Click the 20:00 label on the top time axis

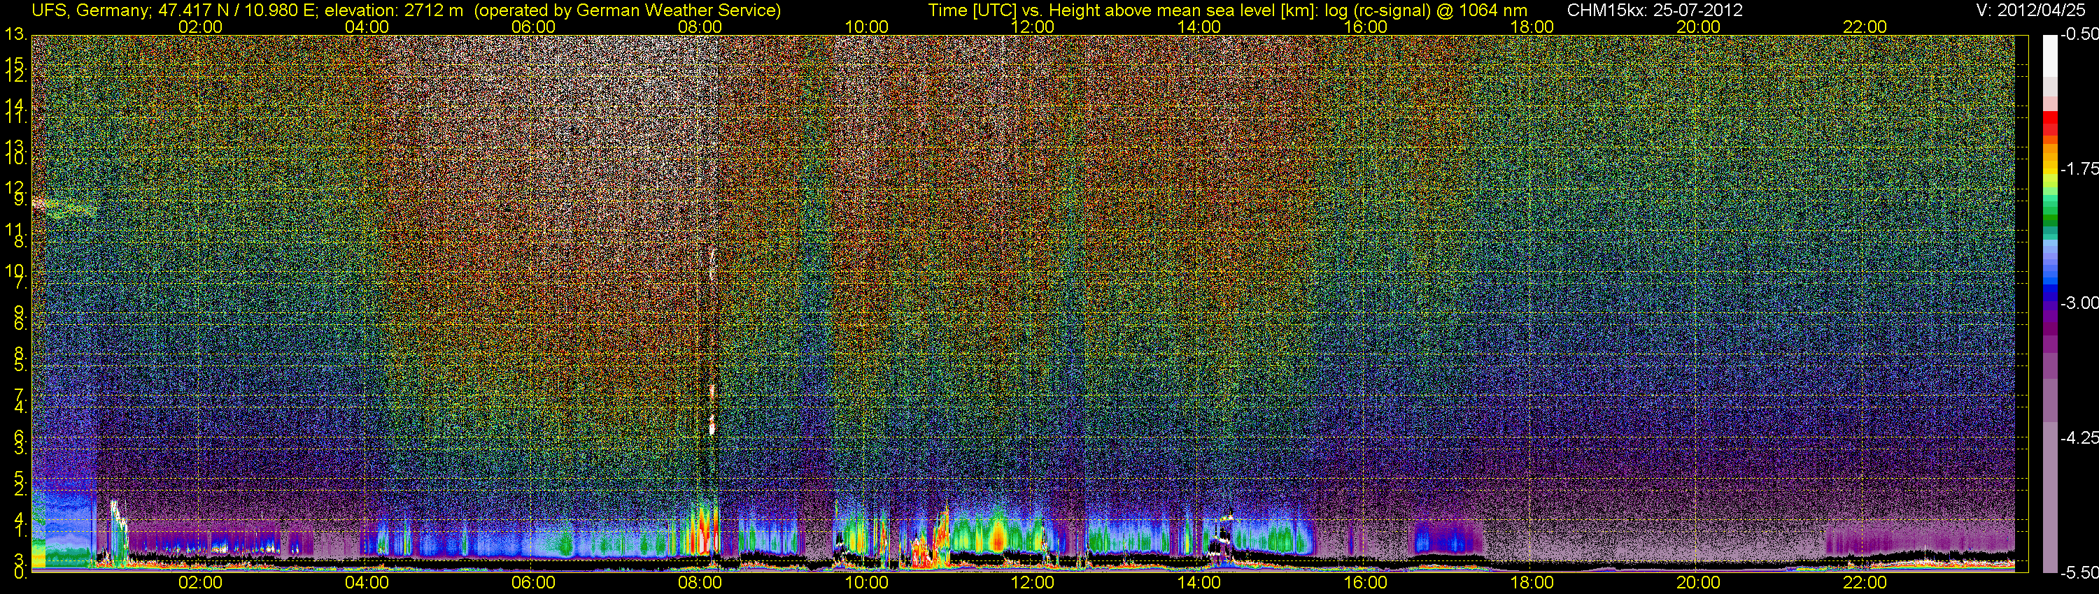pyautogui.click(x=1698, y=27)
